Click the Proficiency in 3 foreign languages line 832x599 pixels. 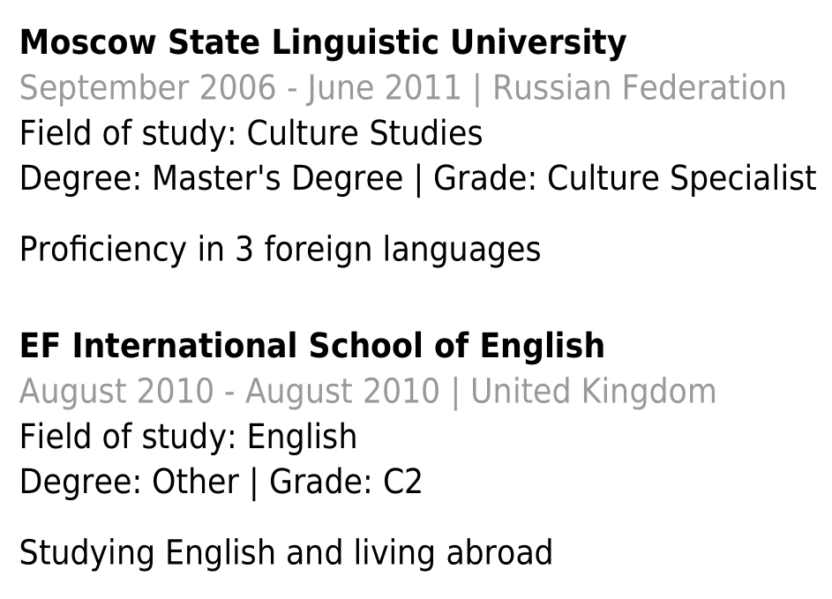click(281, 250)
